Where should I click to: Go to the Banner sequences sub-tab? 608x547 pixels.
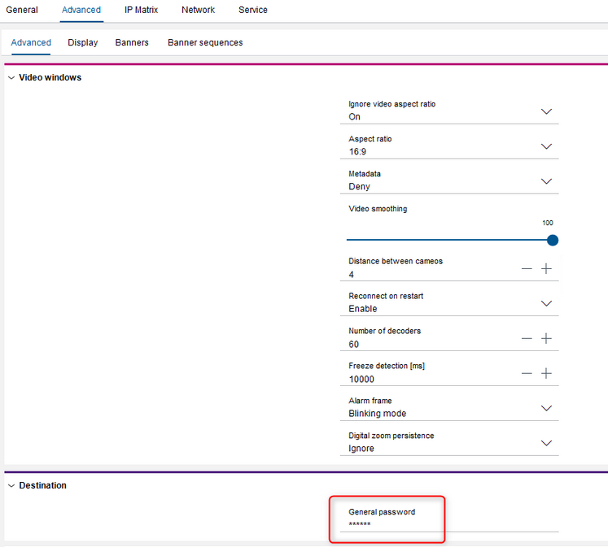(x=205, y=42)
